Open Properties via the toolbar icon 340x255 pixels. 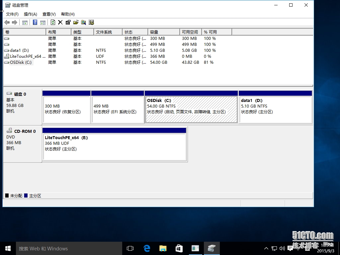point(68,22)
